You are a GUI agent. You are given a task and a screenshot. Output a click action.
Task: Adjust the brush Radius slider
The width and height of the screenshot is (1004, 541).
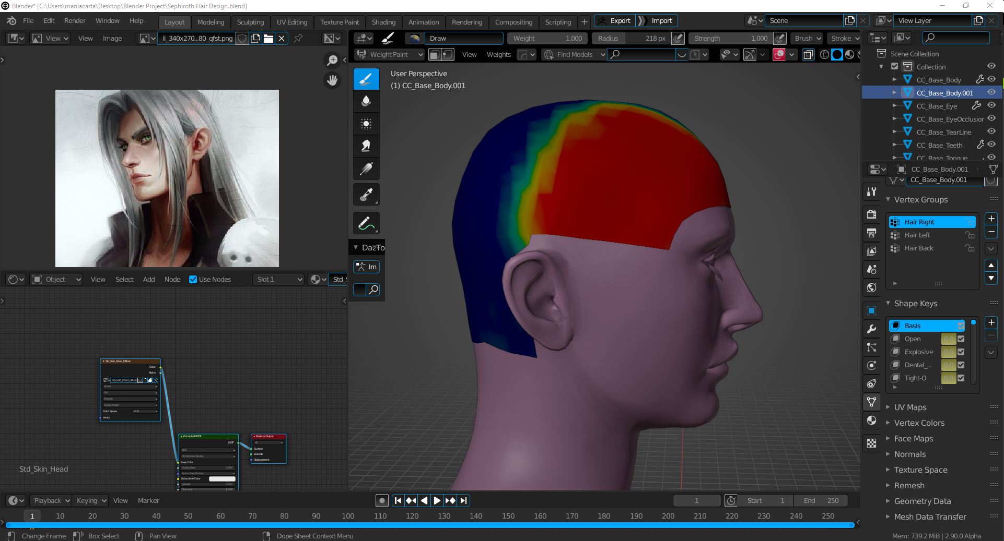click(x=632, y=38)
